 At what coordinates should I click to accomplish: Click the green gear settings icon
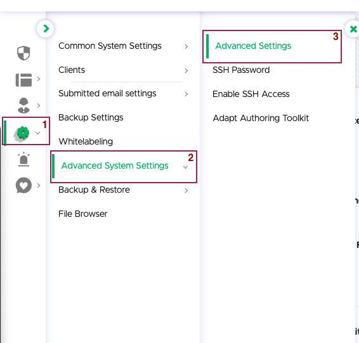pos(23,133)
